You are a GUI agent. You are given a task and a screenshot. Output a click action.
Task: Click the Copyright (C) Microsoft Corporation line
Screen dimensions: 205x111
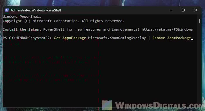click(64, 21)
